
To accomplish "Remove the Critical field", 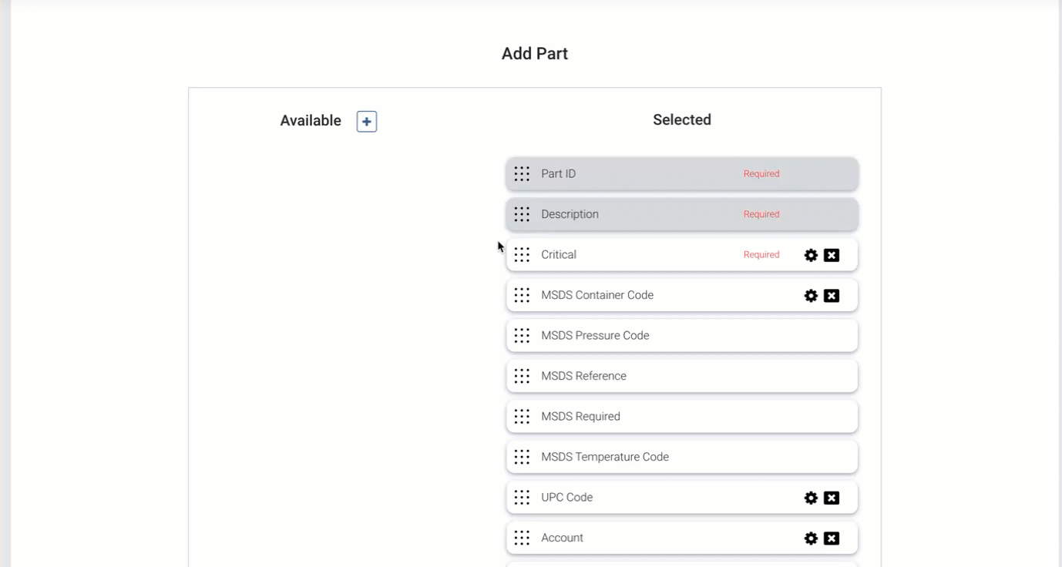I will coord(832,255).
